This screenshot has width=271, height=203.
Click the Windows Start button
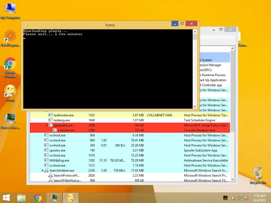(6, 198)
